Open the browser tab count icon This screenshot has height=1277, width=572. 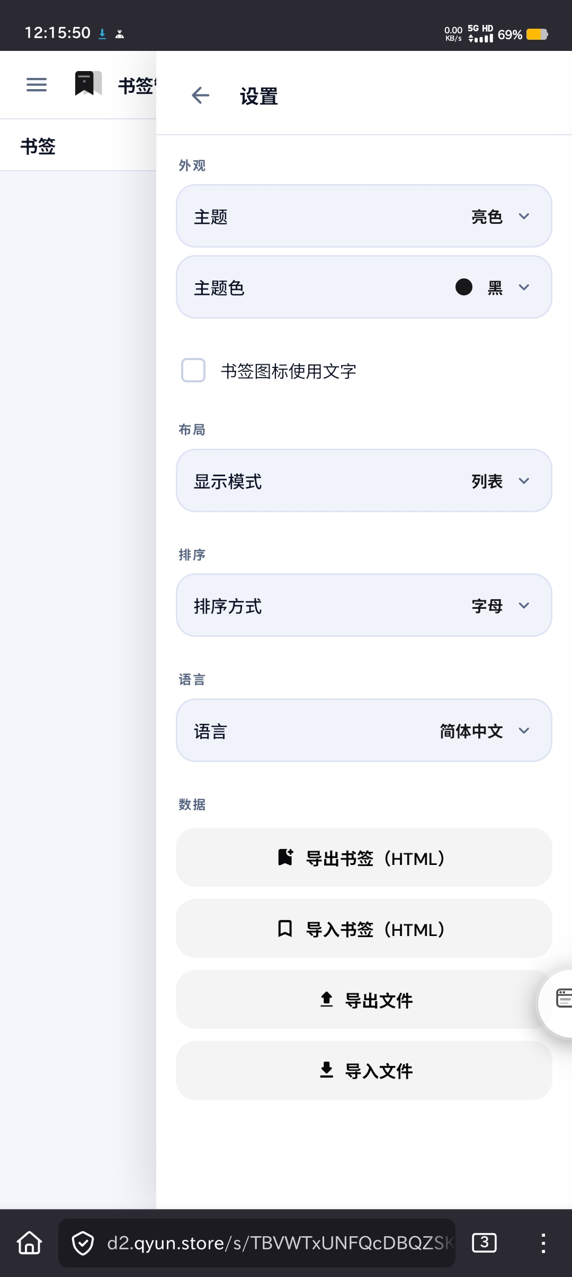484,1243
